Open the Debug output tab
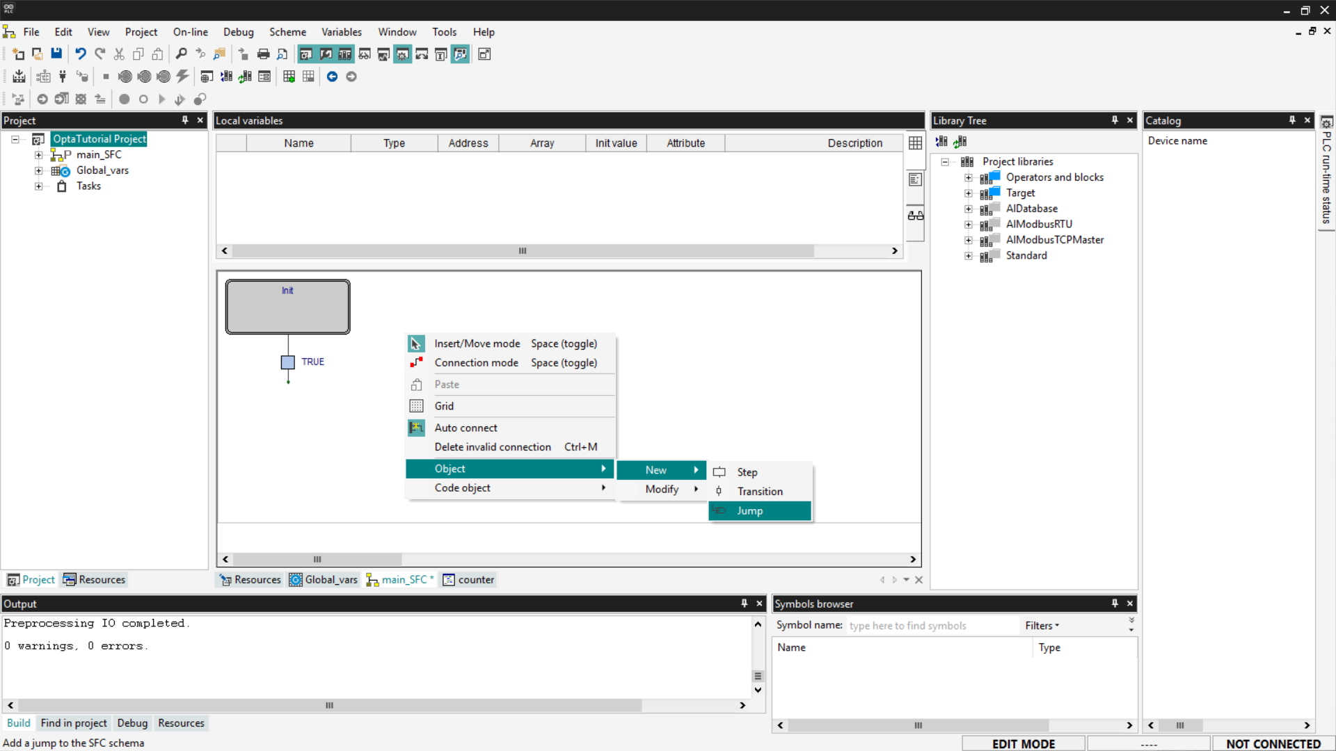1336x751 pixels. point(132,723)
